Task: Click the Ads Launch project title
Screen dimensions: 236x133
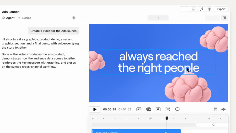Action: pyautogui.click(x=11, y=12)
